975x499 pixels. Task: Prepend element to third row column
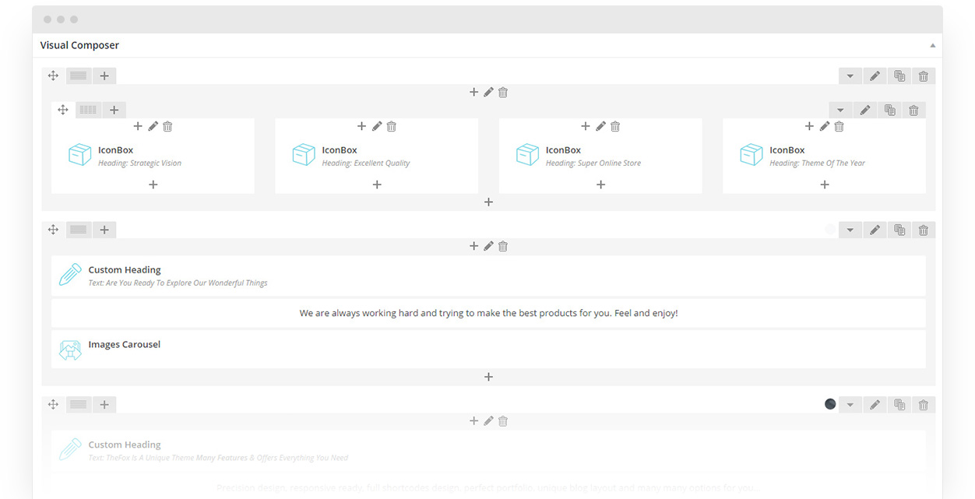click(473, 421)
